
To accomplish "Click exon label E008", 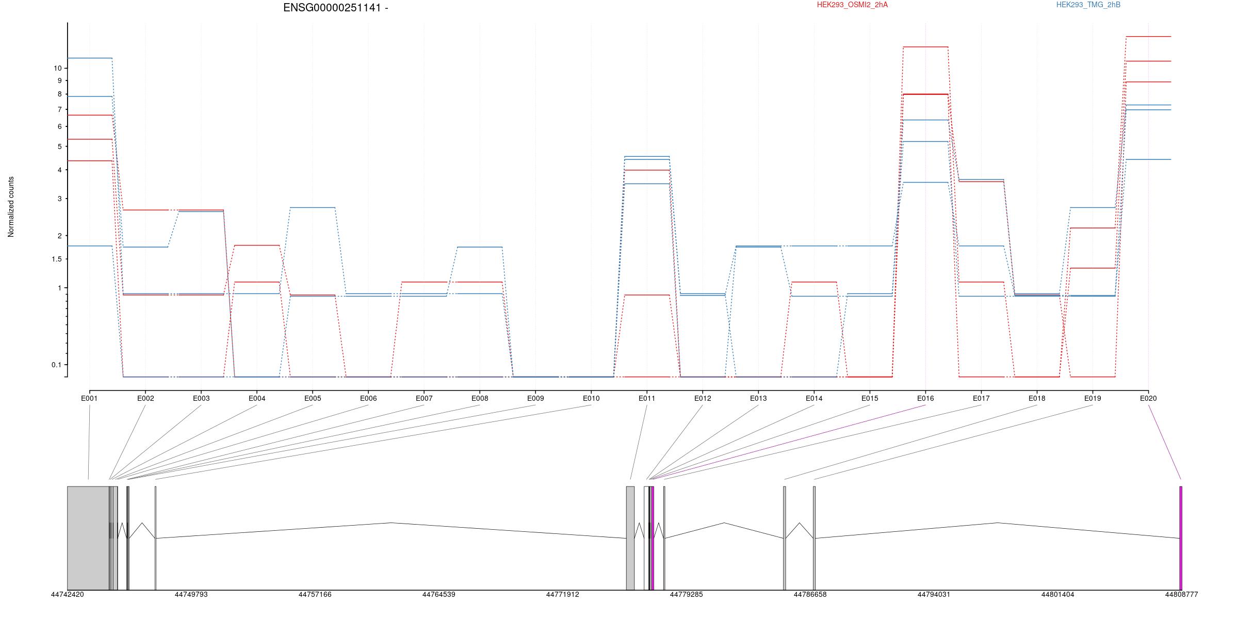I will 480,398.
